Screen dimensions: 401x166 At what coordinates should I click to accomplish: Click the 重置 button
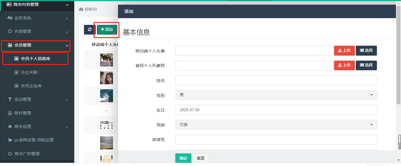201,158
